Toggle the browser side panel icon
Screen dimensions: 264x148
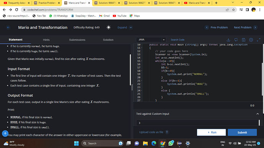pos(247,10)
